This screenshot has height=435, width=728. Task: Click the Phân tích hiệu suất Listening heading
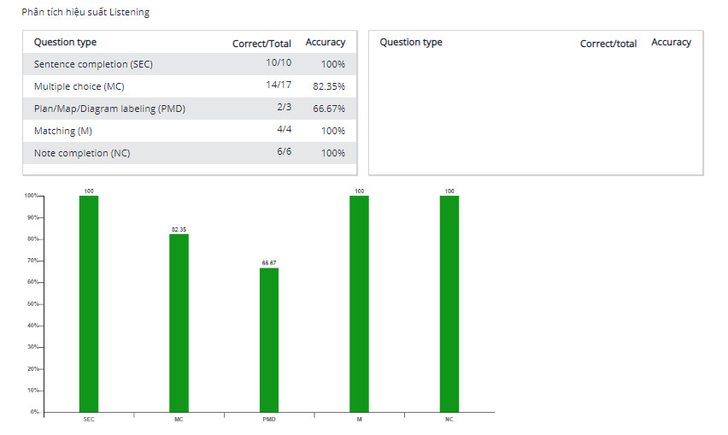pos(85,13)
